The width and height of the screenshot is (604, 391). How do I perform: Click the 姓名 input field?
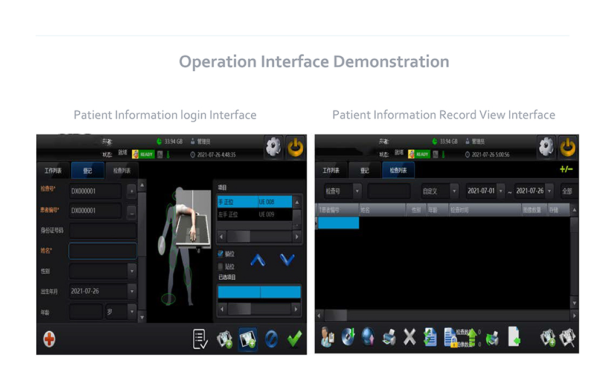point(103,251)
